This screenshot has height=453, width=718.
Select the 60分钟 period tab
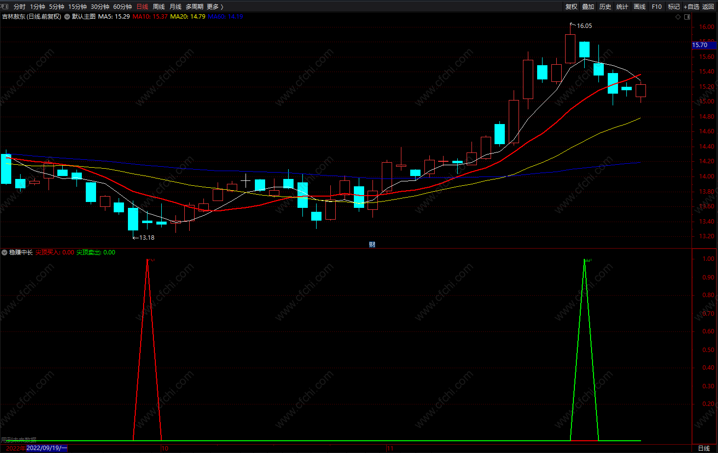click(x=123, y=6)
